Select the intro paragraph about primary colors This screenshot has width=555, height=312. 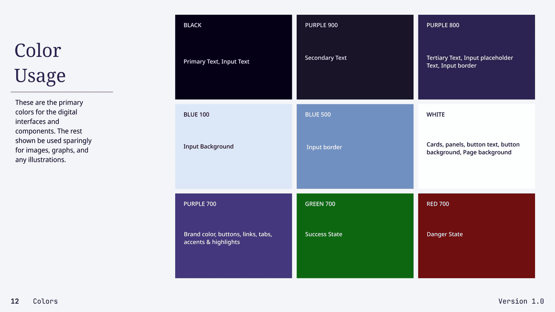(53, 131)
